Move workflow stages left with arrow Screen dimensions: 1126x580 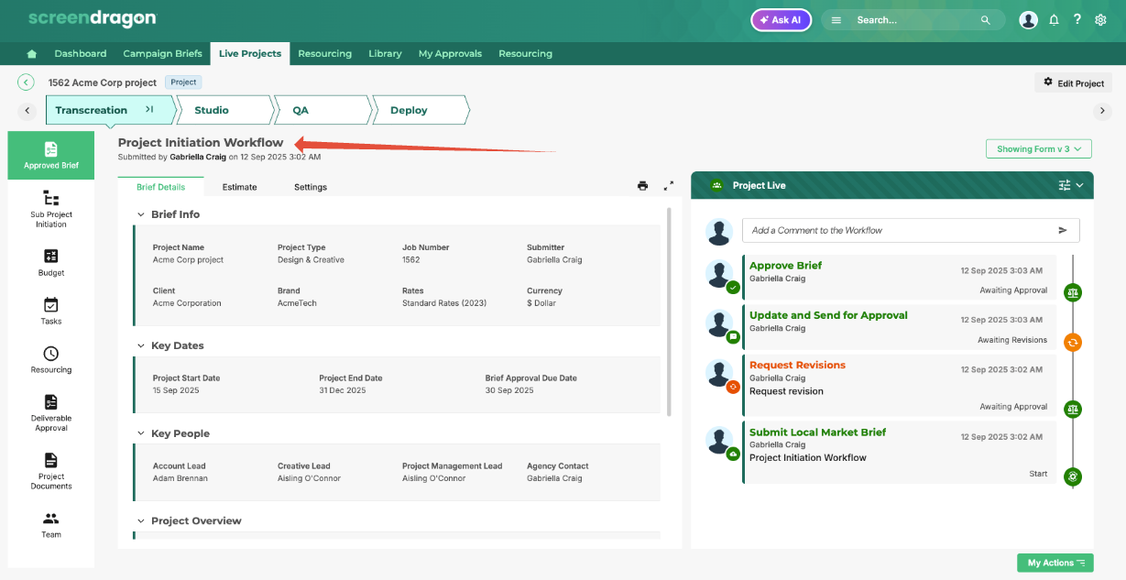[x=27, y=110]
